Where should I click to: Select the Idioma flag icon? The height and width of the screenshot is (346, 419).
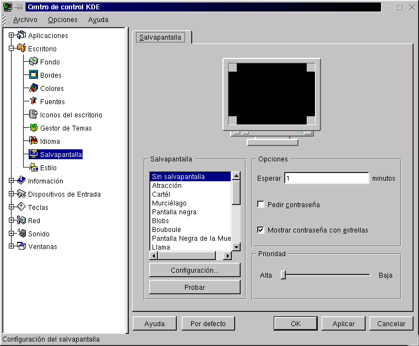pyautogui.click(x=33, y=142)
